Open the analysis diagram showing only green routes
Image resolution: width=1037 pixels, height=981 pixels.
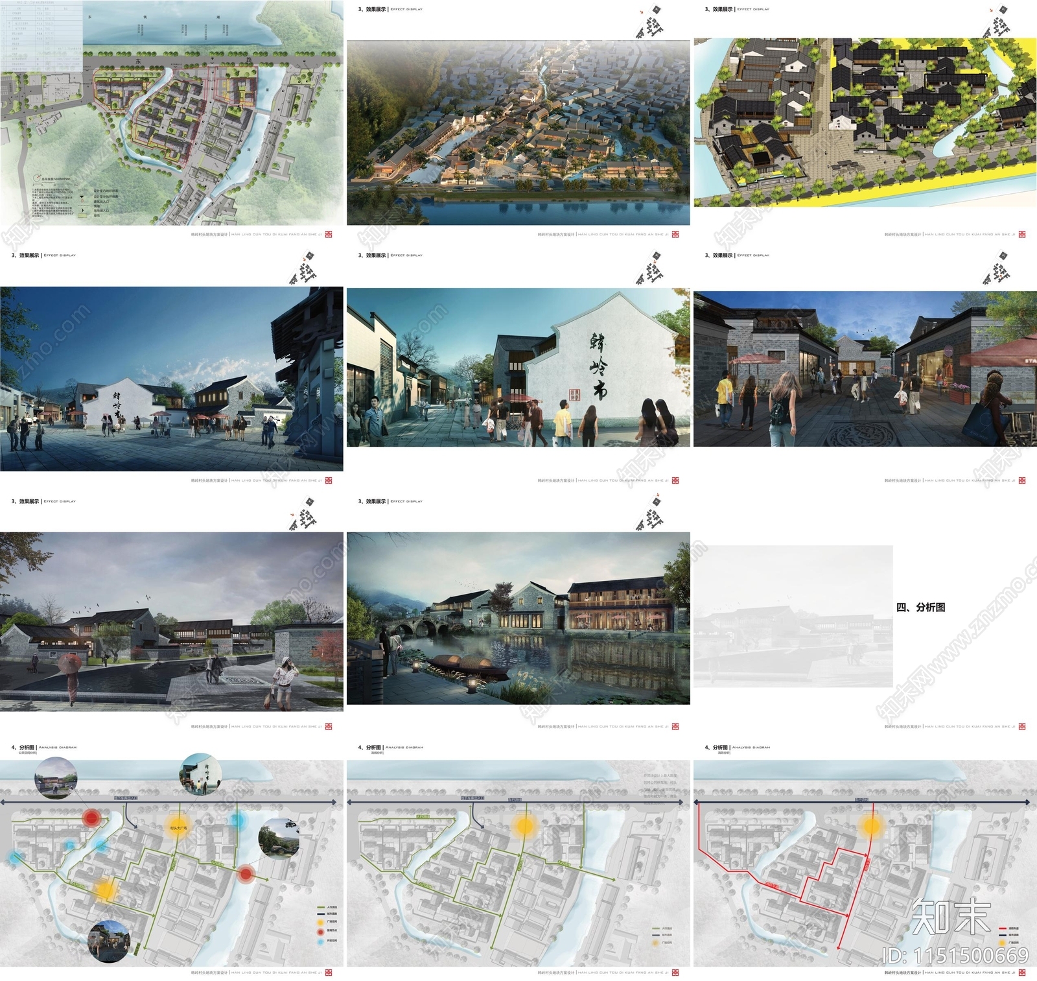click(x=518, y=863)
